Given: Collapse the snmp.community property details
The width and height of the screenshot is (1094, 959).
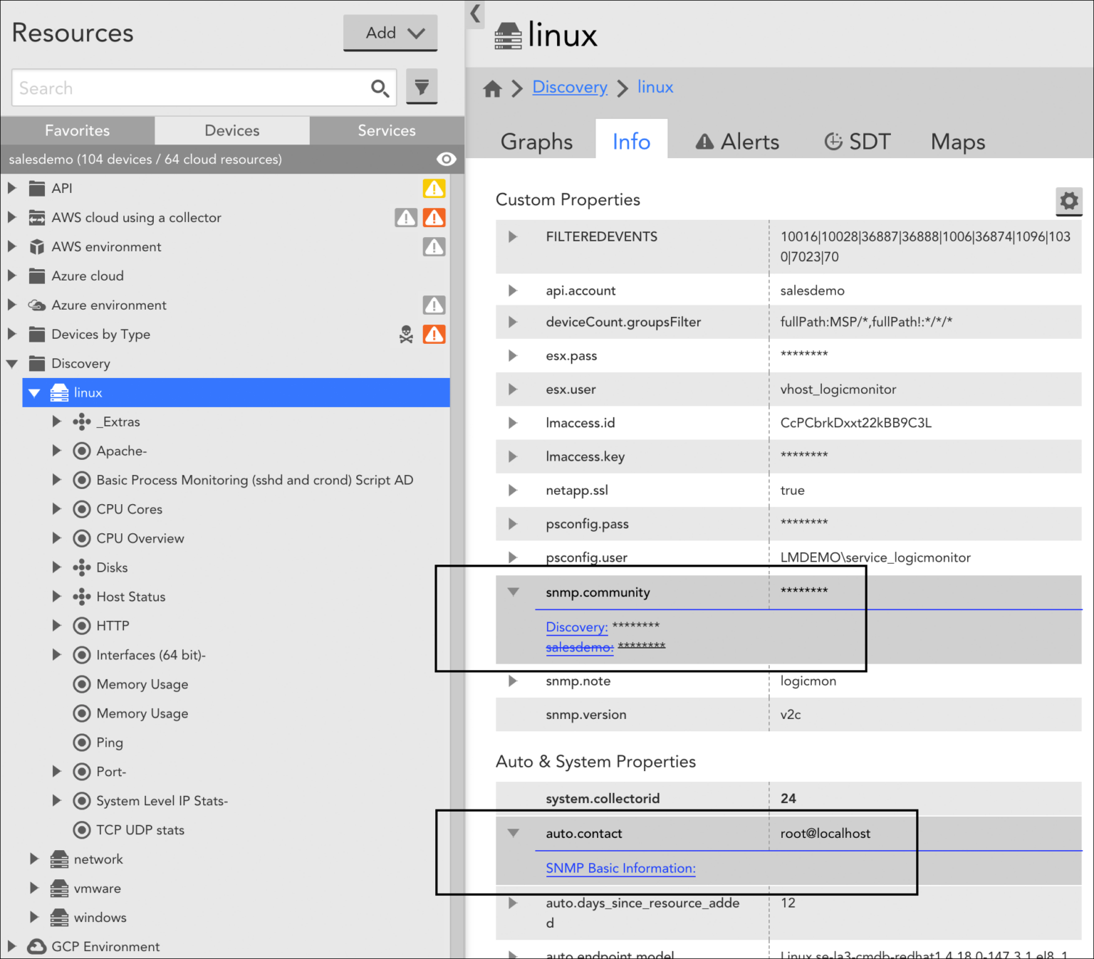Looking at the screenshot, I should coord(514,591).
